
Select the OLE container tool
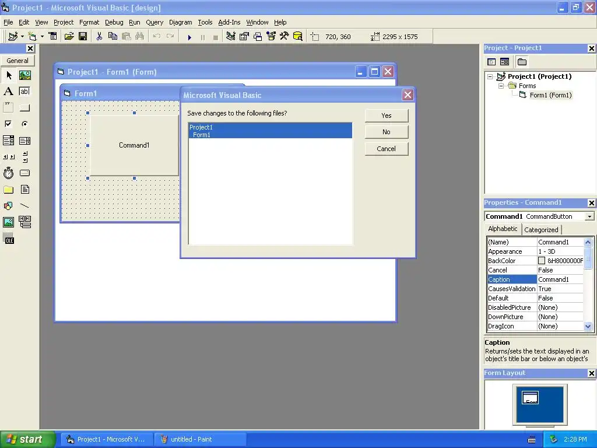8,239
